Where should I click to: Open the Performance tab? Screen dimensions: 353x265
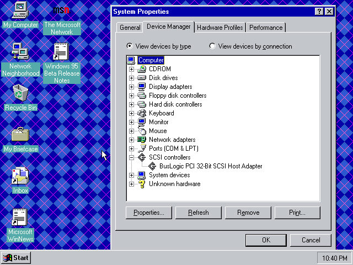click(266, 28)
